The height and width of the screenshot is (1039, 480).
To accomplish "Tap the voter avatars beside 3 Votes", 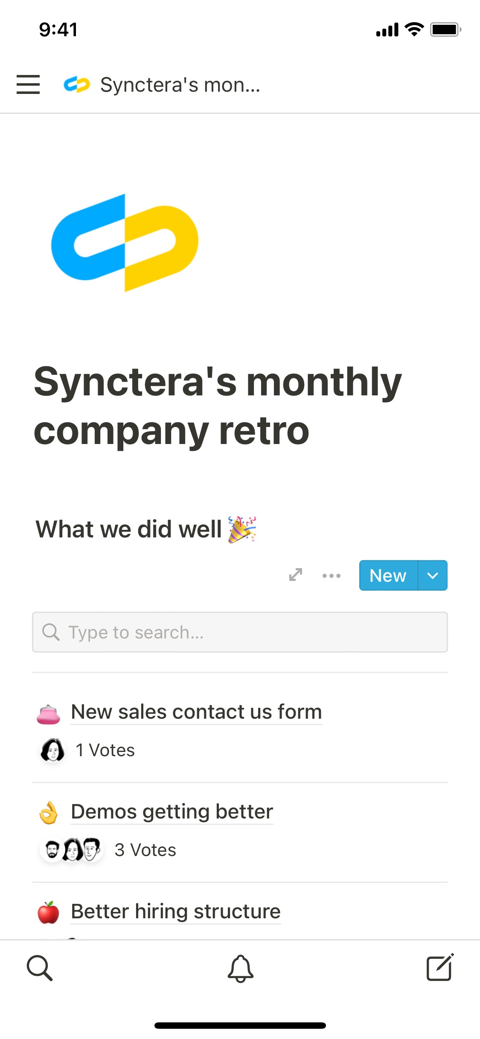I will point(72,850).
